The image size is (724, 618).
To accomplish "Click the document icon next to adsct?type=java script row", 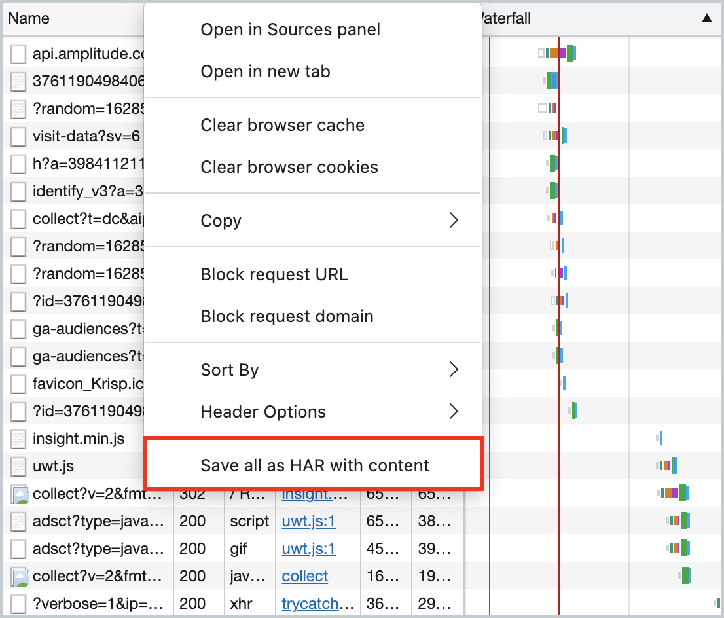I will point(18,521).
